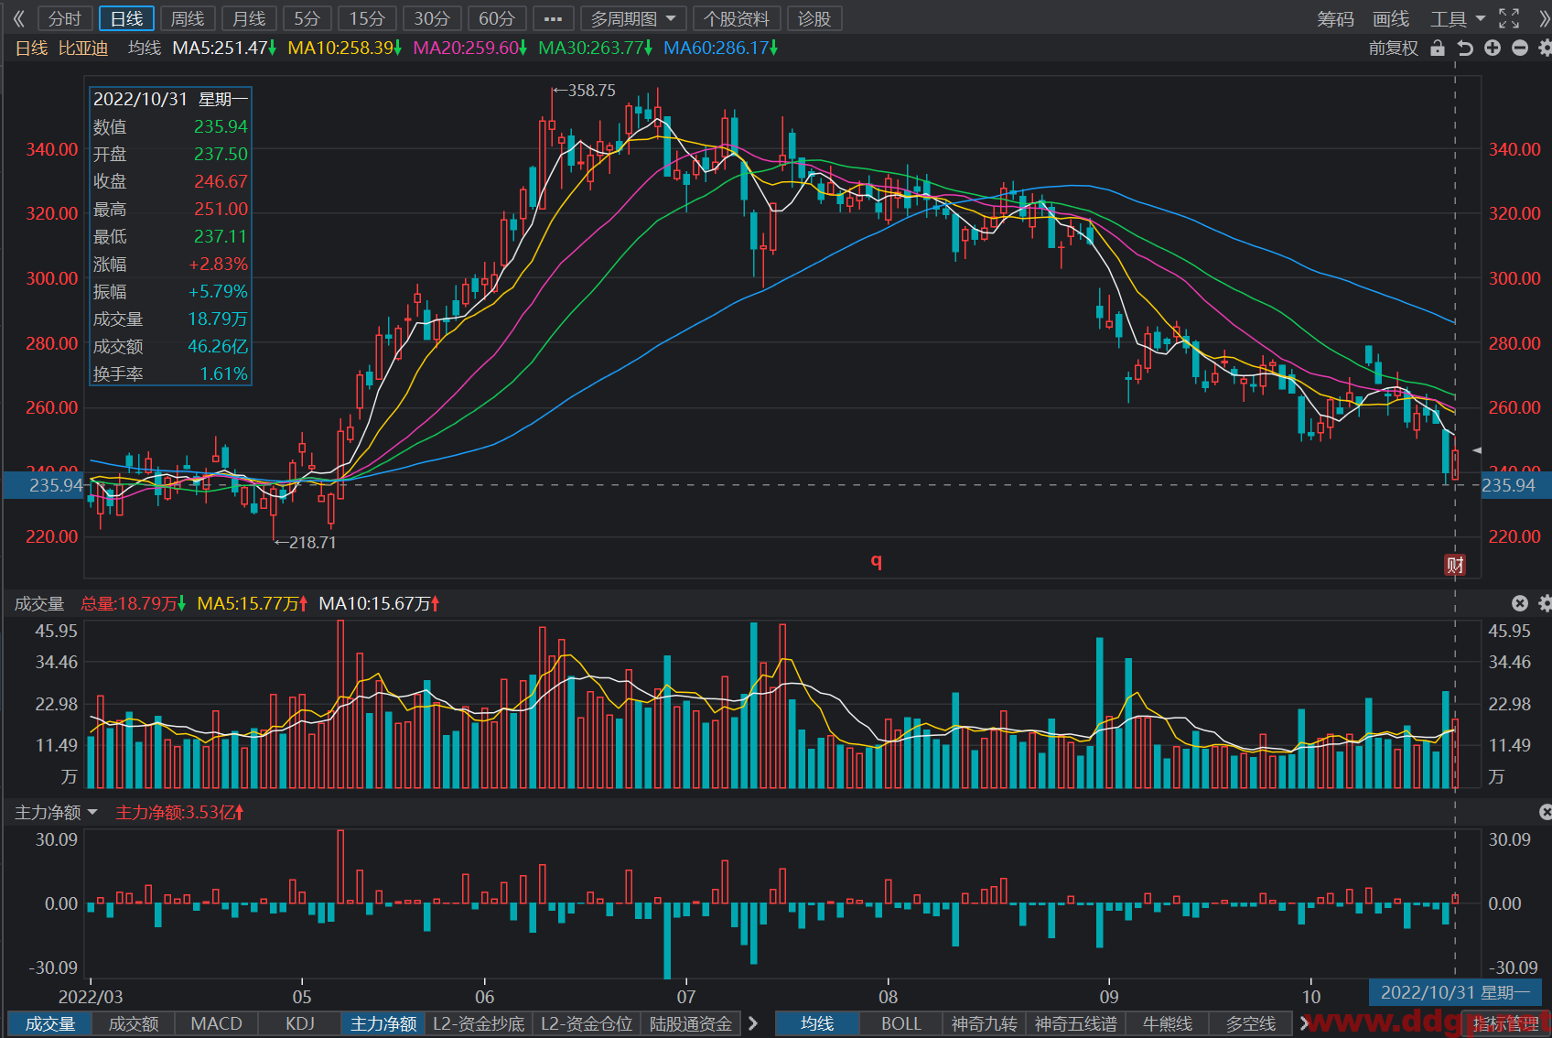The width and height of the screenshot is (1552, 1038).
Task: Click the red q marker on chart
Action: point(877,560)
